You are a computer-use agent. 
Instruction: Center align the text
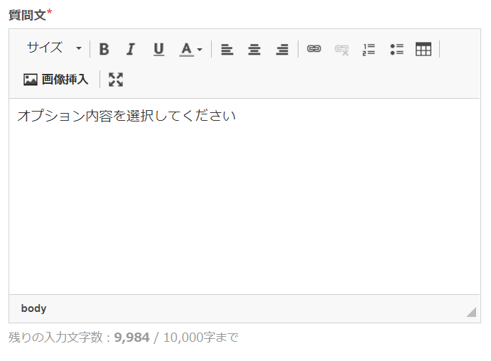(254, 49)
